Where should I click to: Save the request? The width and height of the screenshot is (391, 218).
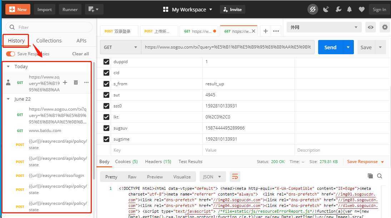coord(366,47)
